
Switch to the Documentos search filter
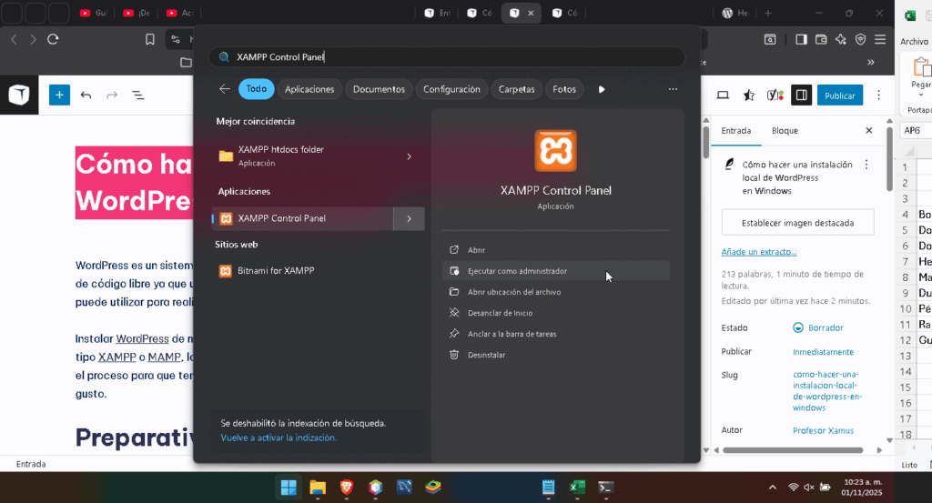click(x=379, y=89)
